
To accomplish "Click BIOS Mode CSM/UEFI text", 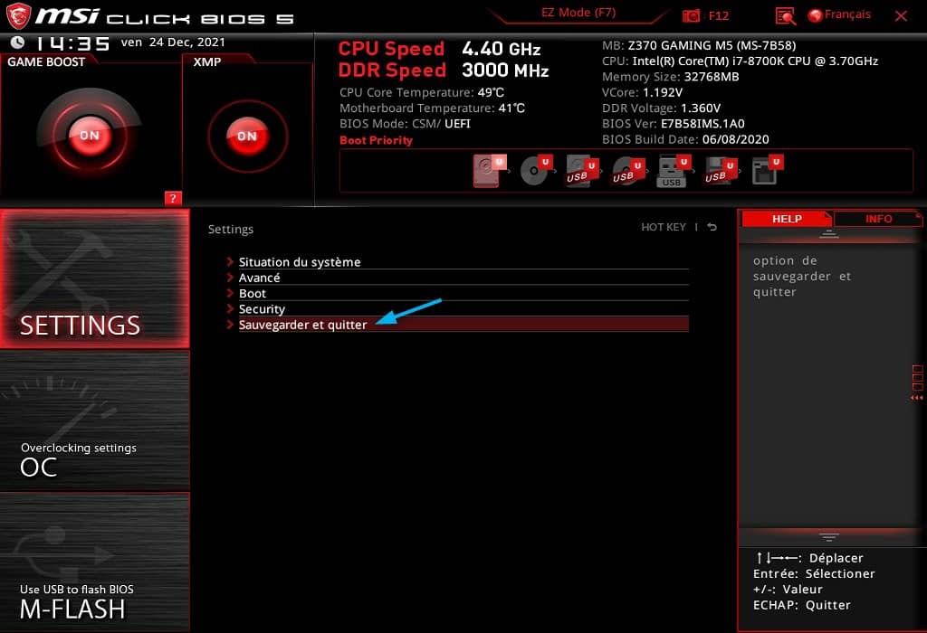I will (x=405, y=123).
